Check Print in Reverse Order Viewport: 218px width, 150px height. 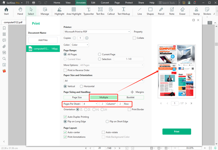coord(65,70)
